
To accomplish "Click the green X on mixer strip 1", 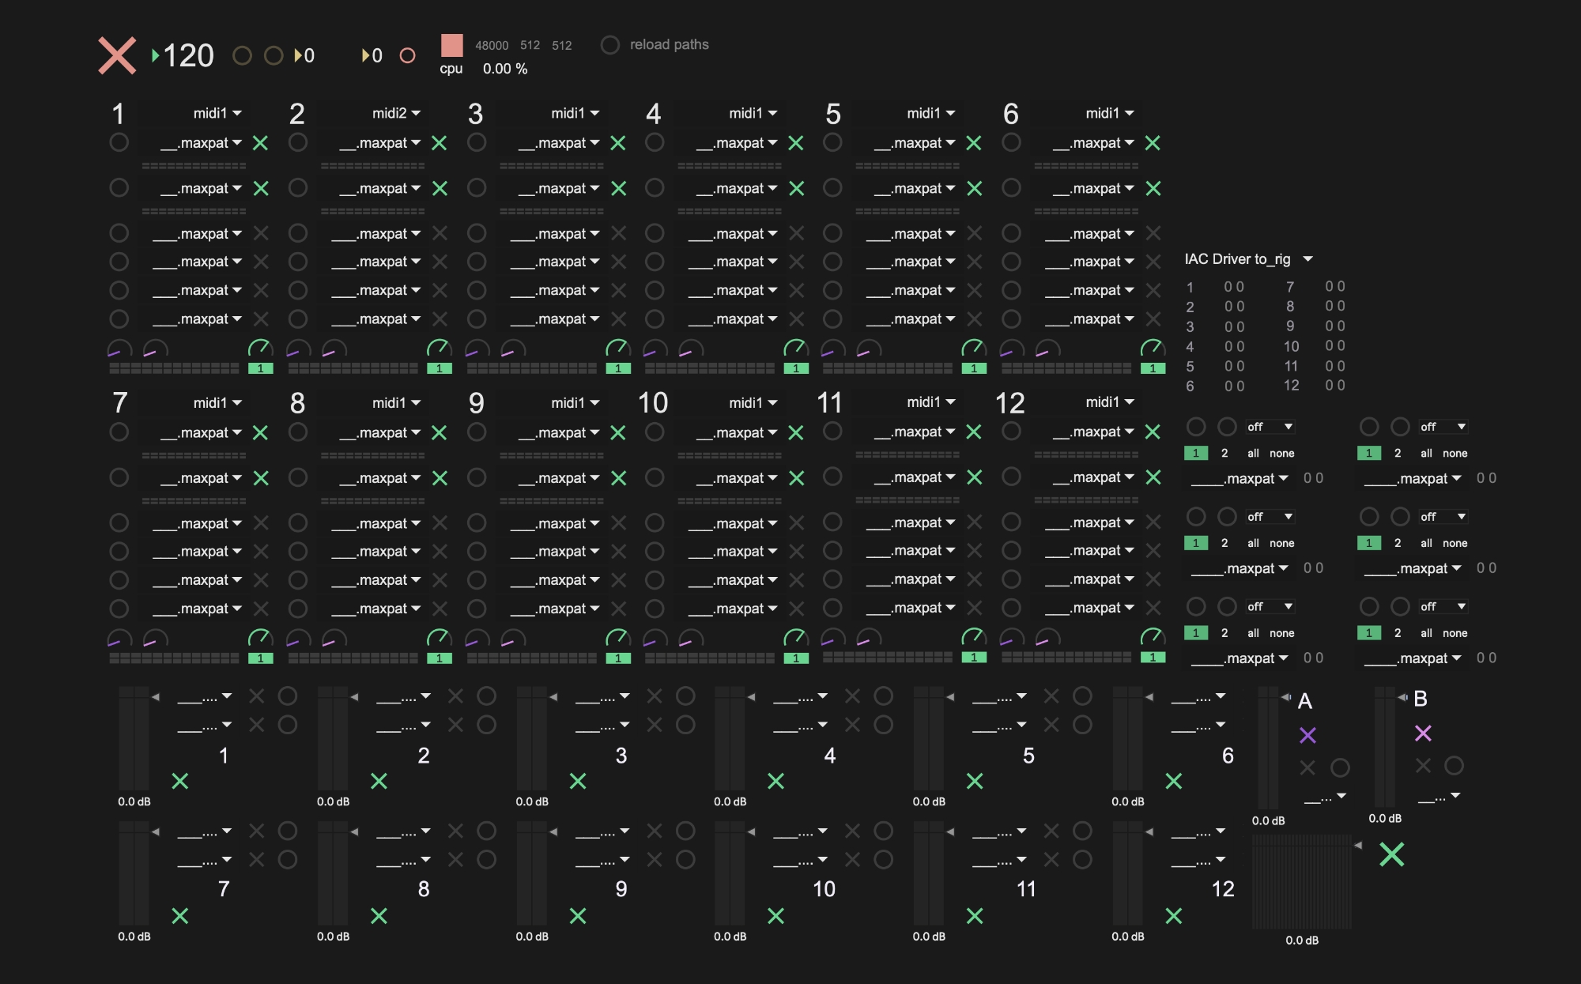I will [x=180, y=781].
